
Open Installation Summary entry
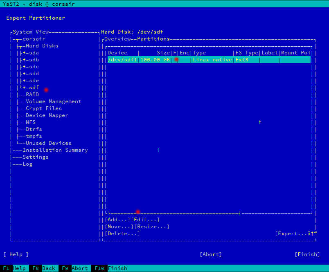click(x=55, y=150)
